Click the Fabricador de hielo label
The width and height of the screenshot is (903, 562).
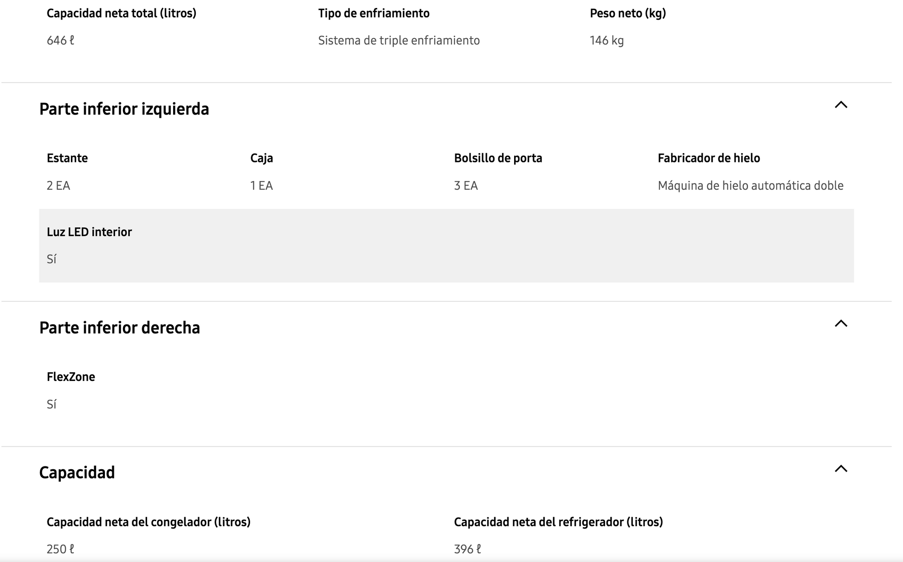709,158
